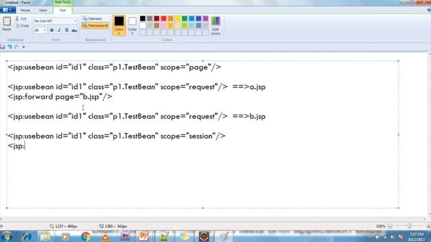Click the usebean line ending ==>a.jsp

pyautogui.click(x=137, y=87)
